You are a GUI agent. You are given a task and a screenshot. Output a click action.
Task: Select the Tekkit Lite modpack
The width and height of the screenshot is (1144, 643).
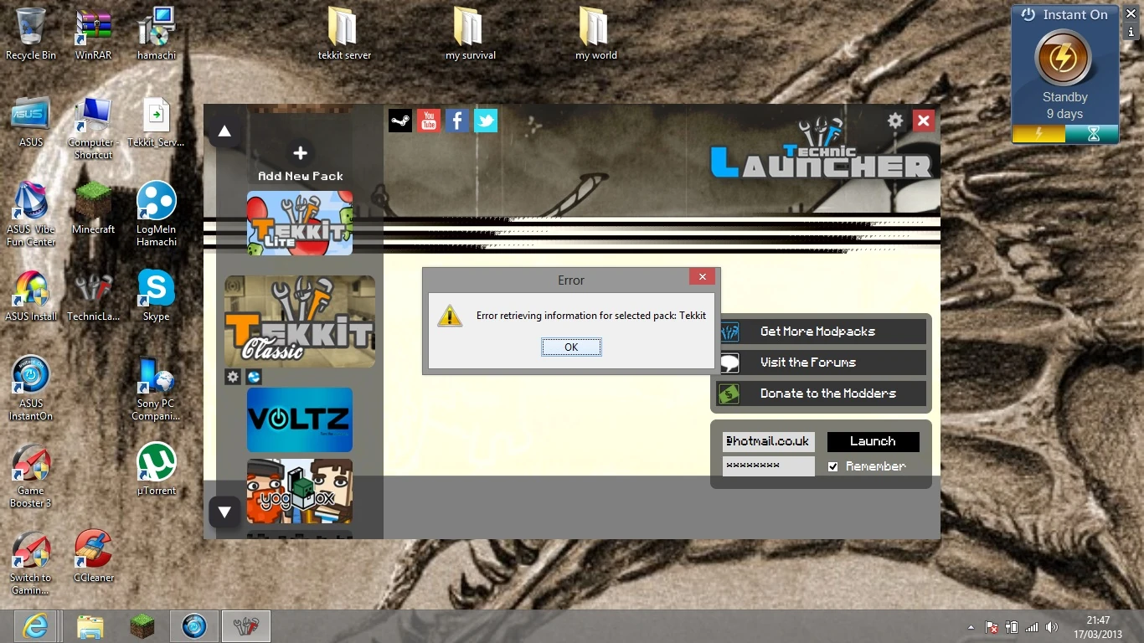click(x=300, y=223)
